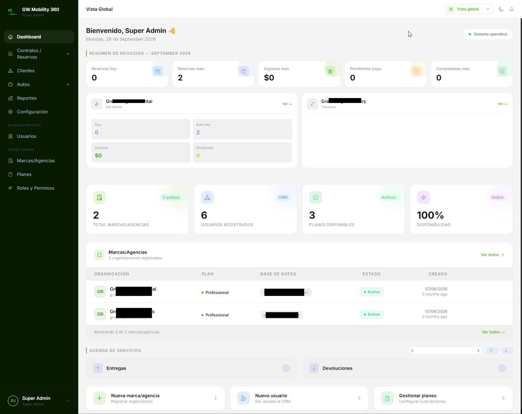Open Ver todos at the Marcas/Agencias header

tap(493, 255)
